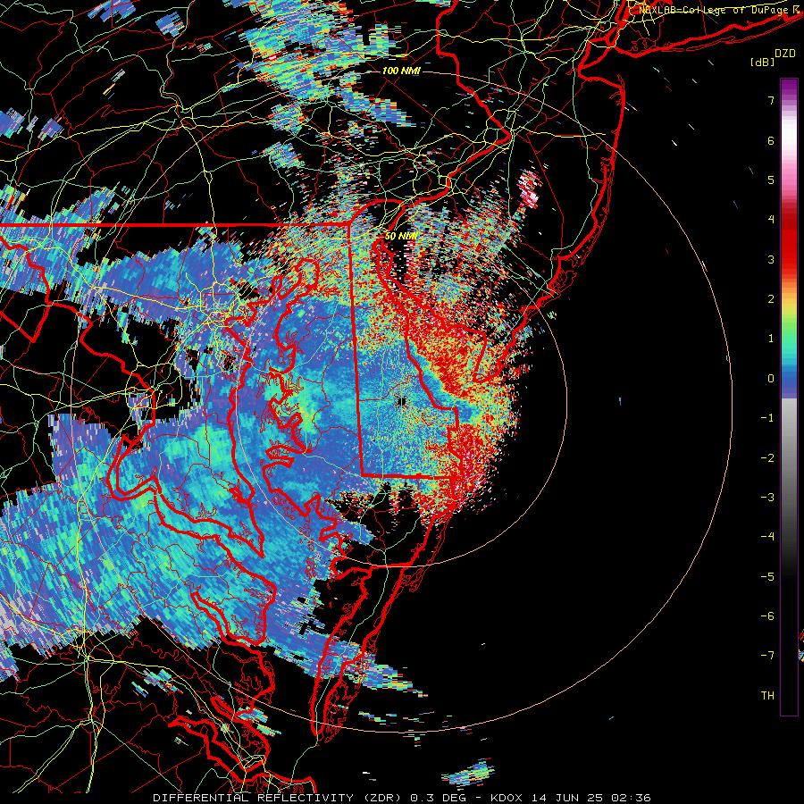Click the "TH" threshold label on scale
This screenshot has width=804, height=804.
[x=767, y=696]
